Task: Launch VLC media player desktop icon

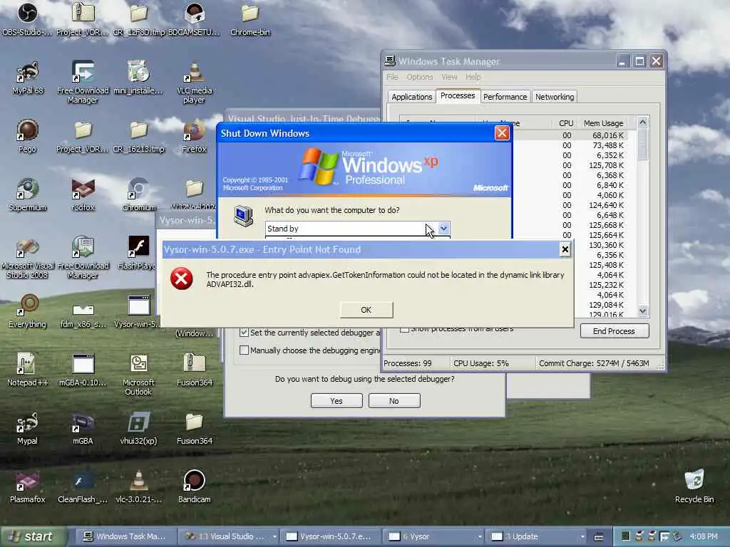Action: point(194,82)
